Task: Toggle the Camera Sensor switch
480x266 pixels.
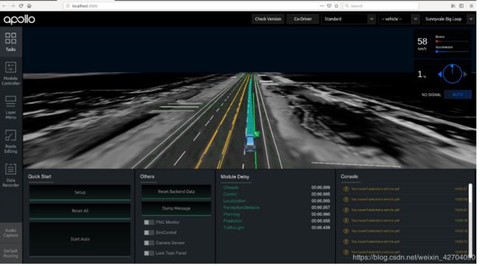Action: click(x=148, y=242)
